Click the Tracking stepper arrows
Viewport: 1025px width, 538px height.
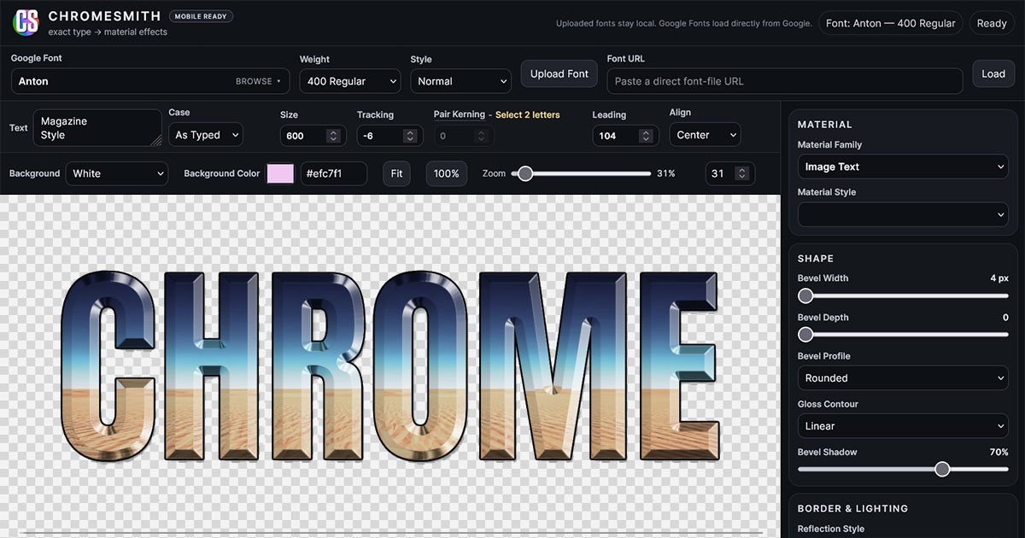410,136
